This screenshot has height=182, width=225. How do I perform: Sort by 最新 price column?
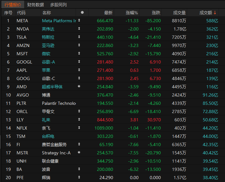[108, 13]
